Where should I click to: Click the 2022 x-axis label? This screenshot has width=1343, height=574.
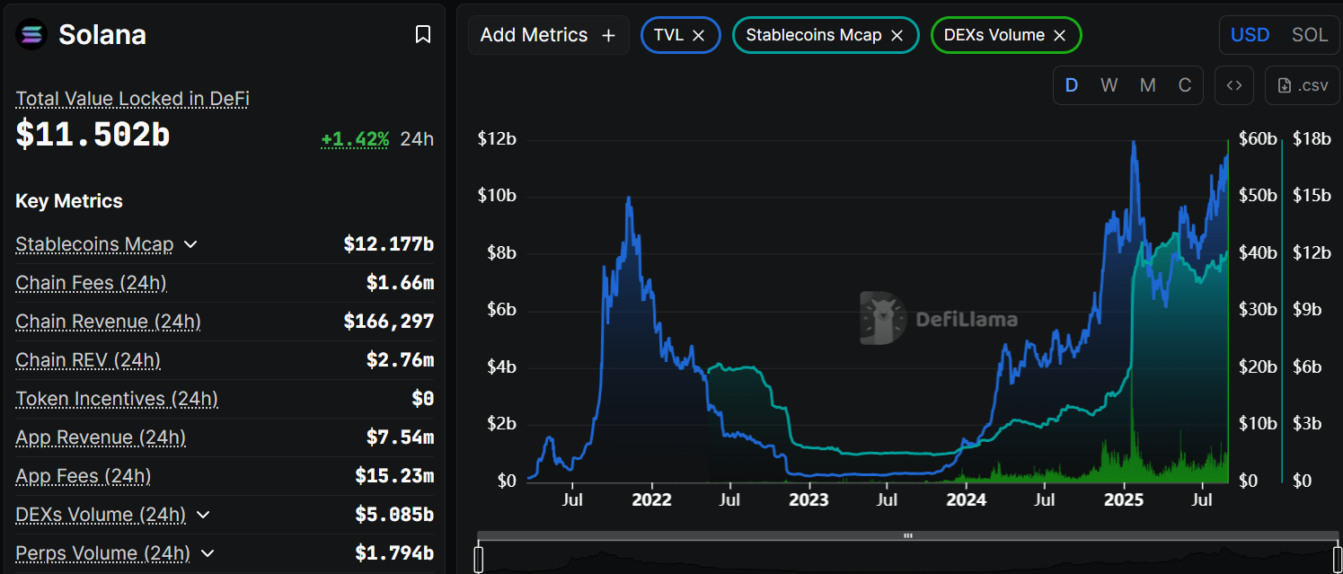pos(651,499)
